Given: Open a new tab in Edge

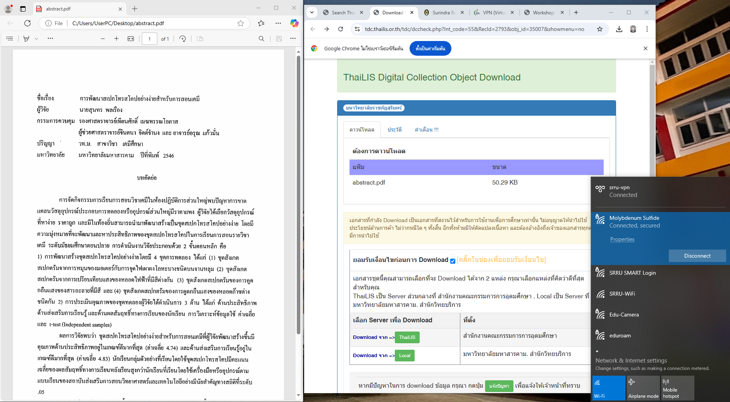Looking at the screenshot, I should click(x=134, y=9).
